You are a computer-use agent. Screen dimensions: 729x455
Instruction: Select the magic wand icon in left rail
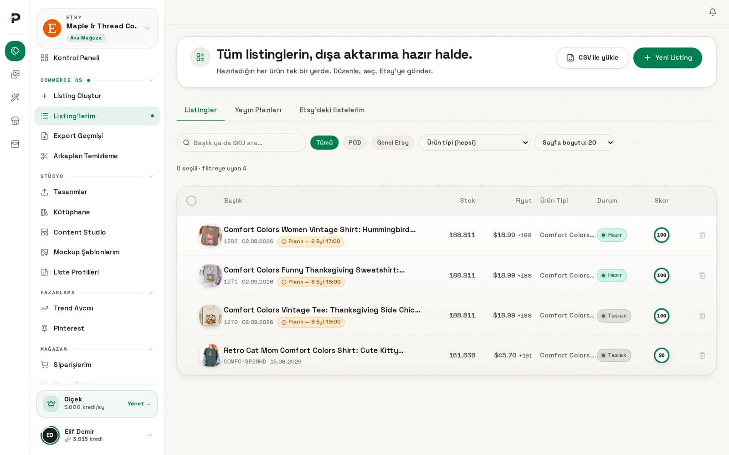[x=15, y=97]
